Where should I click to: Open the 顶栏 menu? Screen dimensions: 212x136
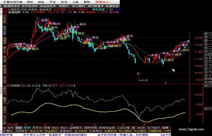click(30, 2)
